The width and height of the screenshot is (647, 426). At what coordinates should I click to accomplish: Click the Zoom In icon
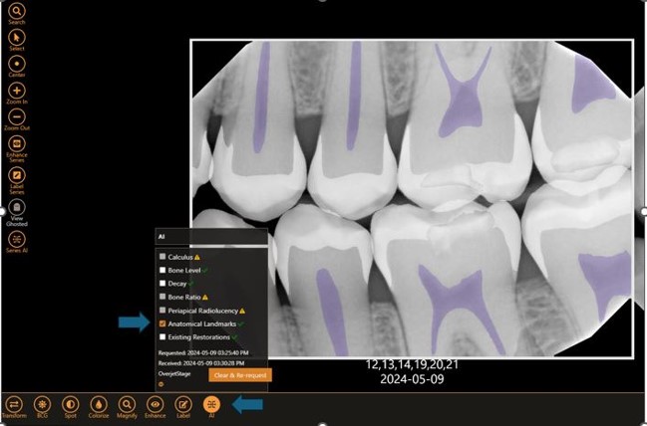click(x=17, y=91)
